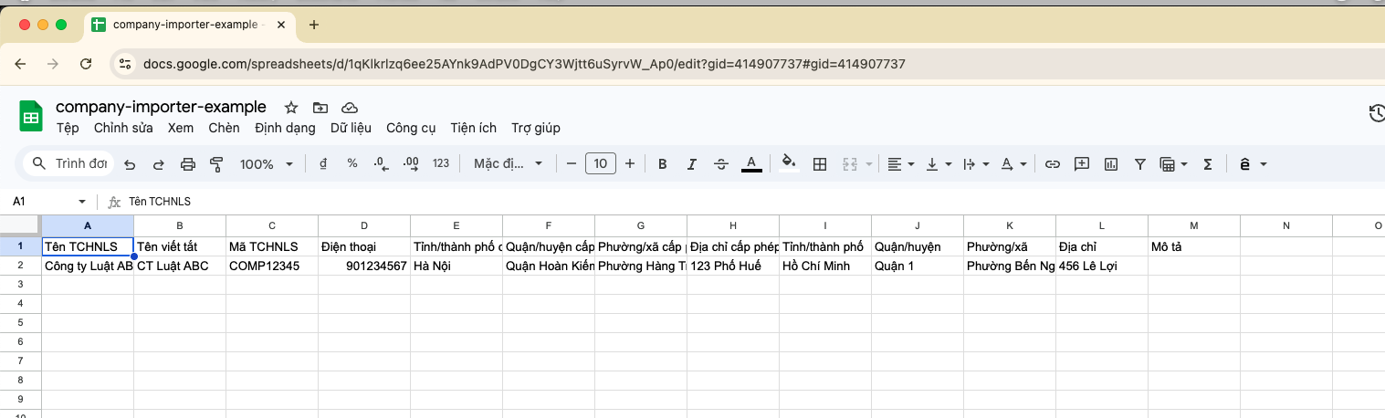This screenshot has width=1385, height=418.
Task: Star the company-importer-example document
Action: [291, 107]
